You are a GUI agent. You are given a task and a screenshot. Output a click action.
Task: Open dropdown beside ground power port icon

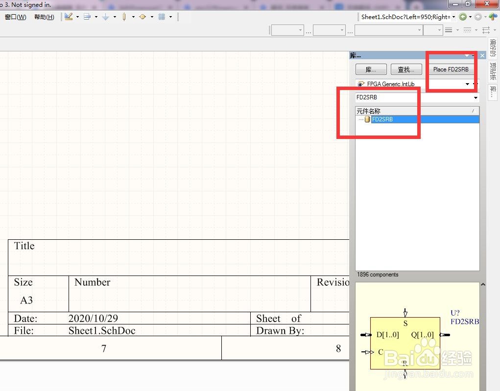[115, 17]
